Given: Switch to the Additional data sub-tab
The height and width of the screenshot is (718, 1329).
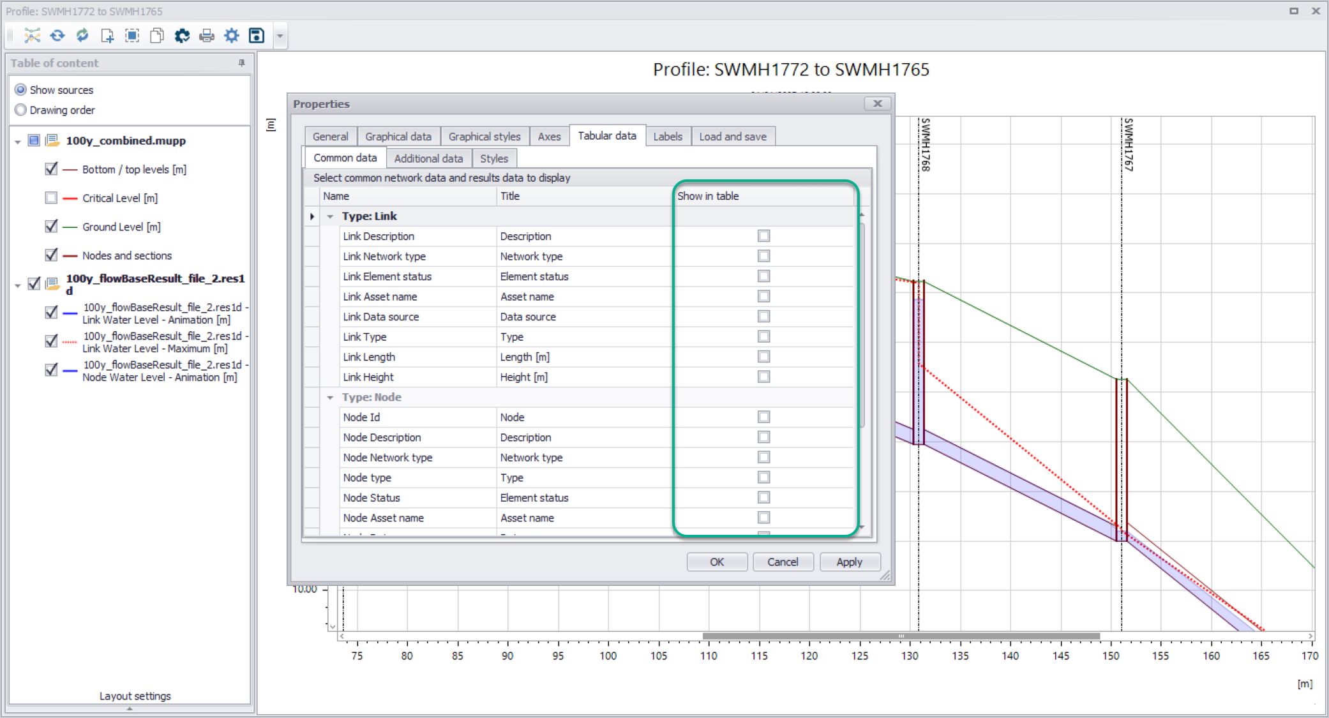Looking at the screenshot, I should click(428, 158).
